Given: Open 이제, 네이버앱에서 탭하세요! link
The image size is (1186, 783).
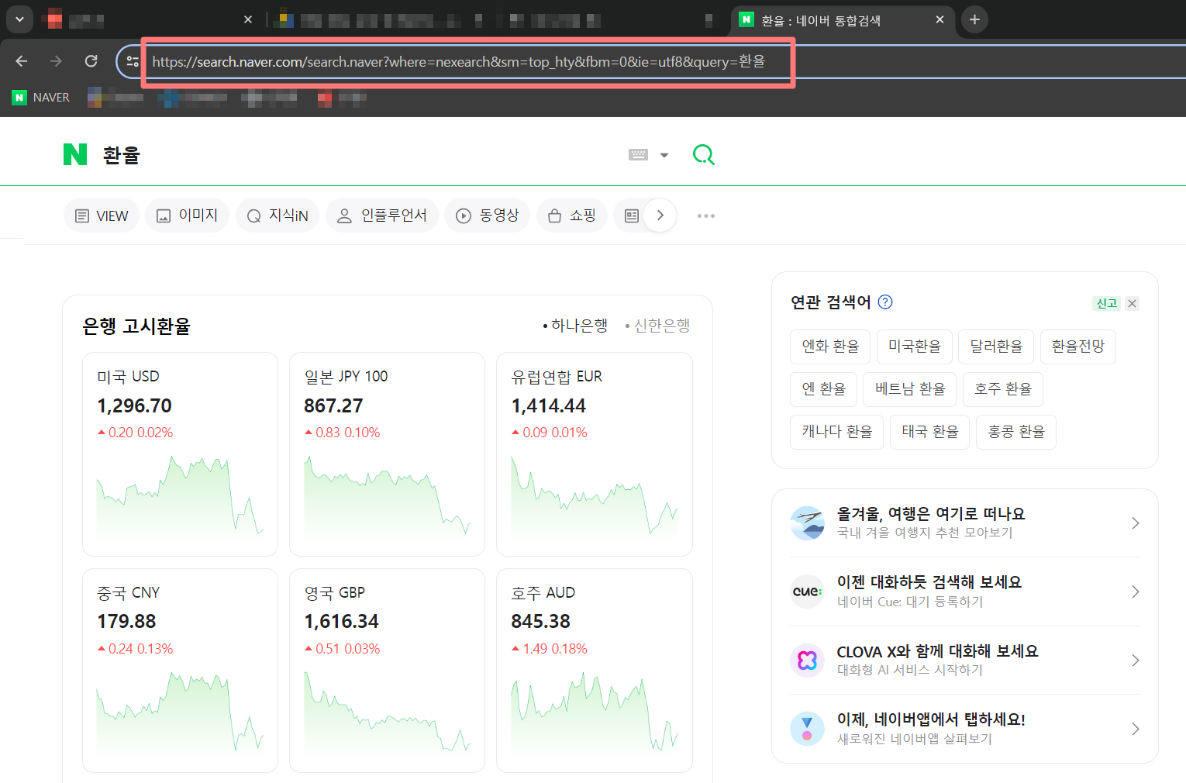Looking at the screenshot, I should (931, 719).
